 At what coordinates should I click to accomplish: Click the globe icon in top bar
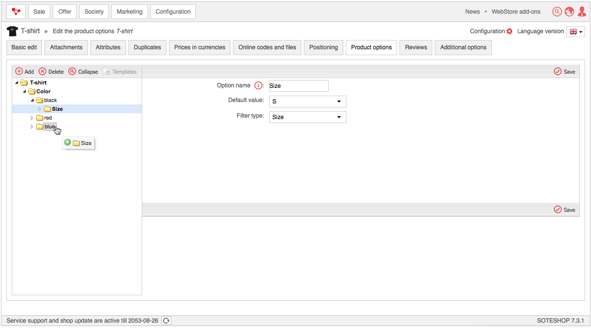pyautogui.click(x=569, y=12)
